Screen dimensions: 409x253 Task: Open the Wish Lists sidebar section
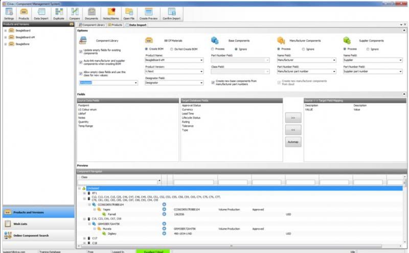coord(38,224)
